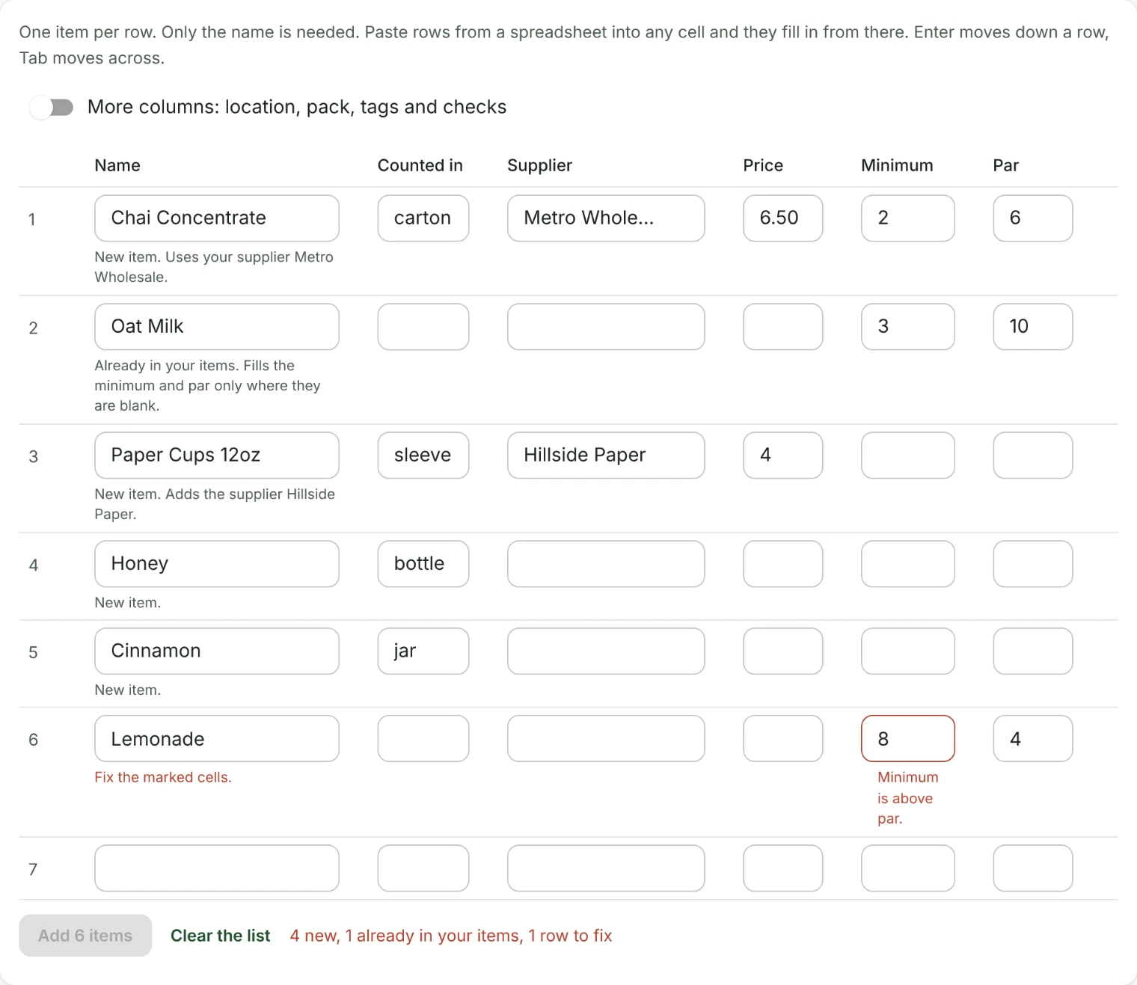
Task: Edit the Oat Milk par value 10
Action: (x=1033, y=327)
